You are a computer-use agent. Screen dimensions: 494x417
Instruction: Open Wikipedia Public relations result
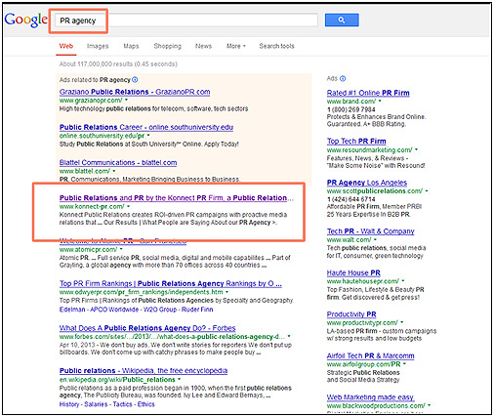[144, 371]
